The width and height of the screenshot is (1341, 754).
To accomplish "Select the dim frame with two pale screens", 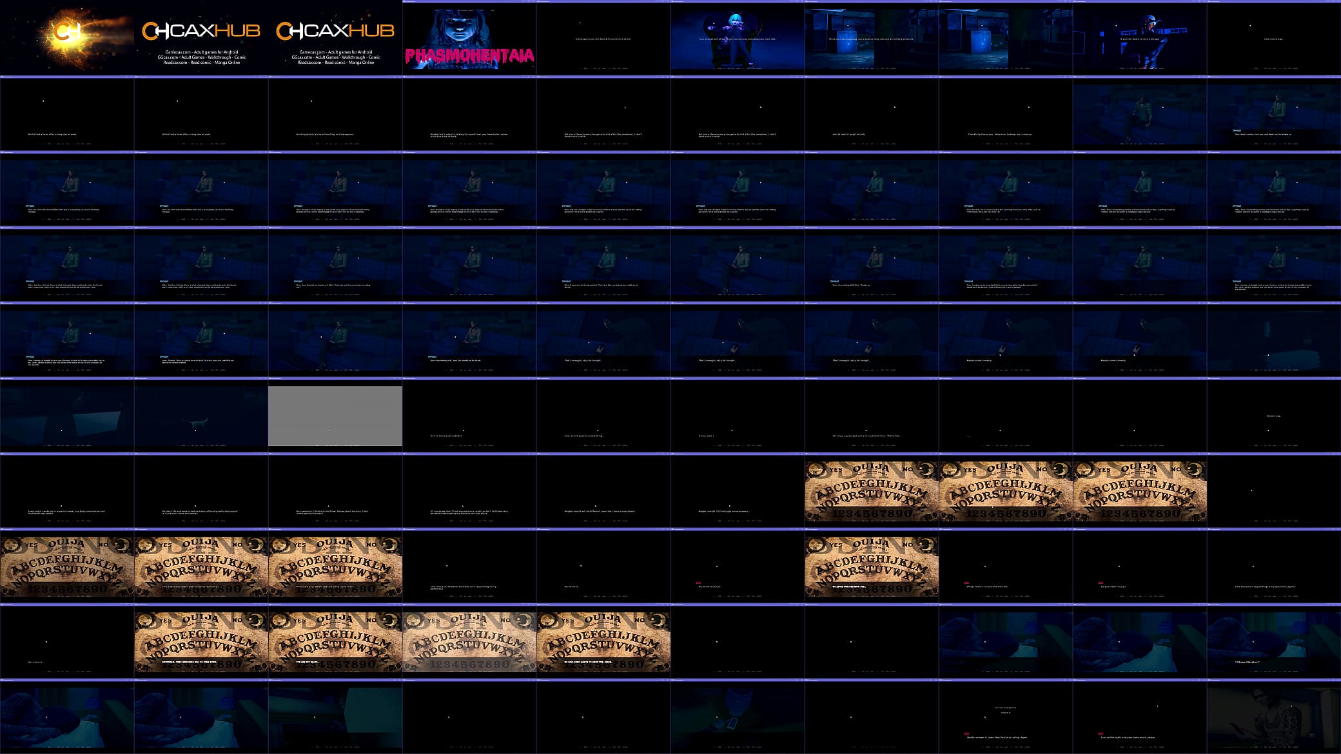I will click(67, 414).
